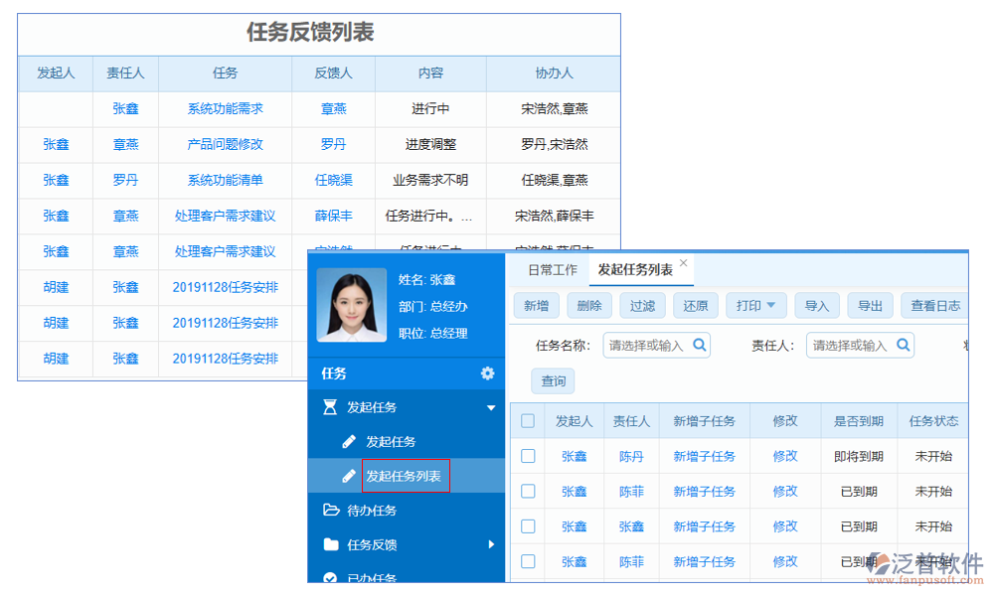Expand the 任务反馈 submenu arrow
This screenshot has width=994, height=596.
[490, 544]
